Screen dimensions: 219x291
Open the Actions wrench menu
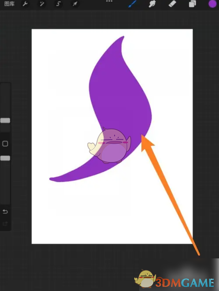pyautogui.click(x=25, y=4)
